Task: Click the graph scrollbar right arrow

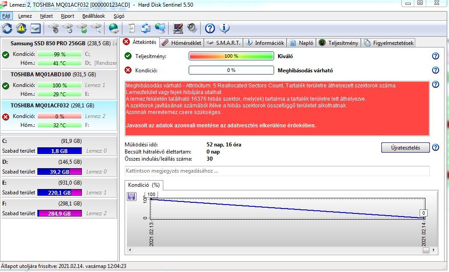Action: pyautogui.click(x=433, y=250)
